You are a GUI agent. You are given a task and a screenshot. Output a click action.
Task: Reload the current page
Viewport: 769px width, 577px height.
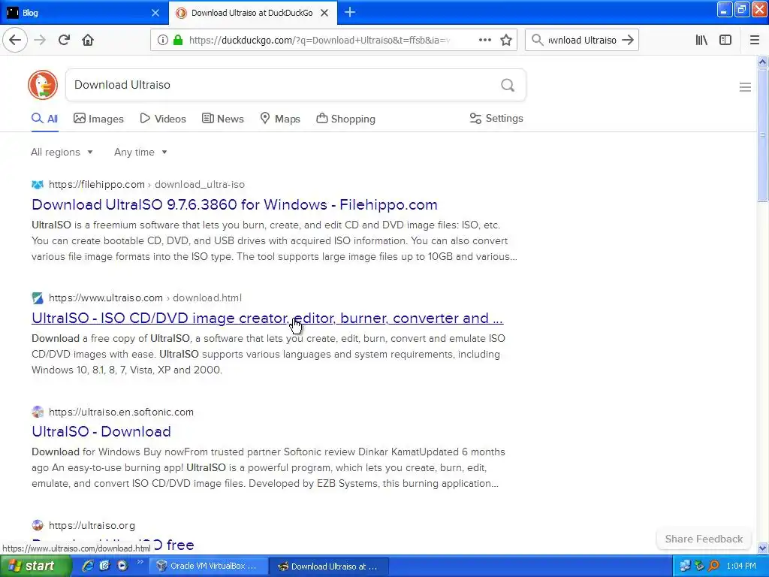pos(64,40)
